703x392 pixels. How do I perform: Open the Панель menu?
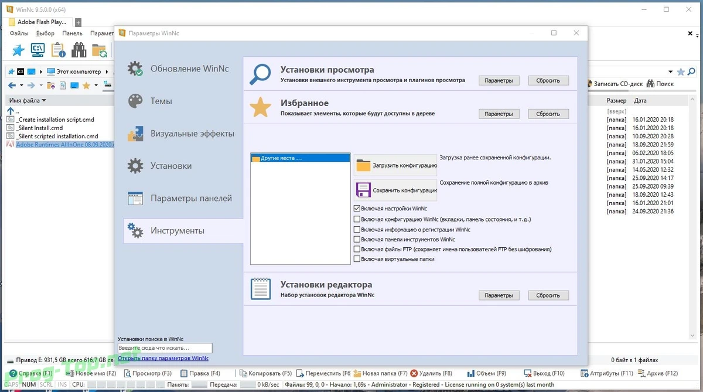[72, 33]
